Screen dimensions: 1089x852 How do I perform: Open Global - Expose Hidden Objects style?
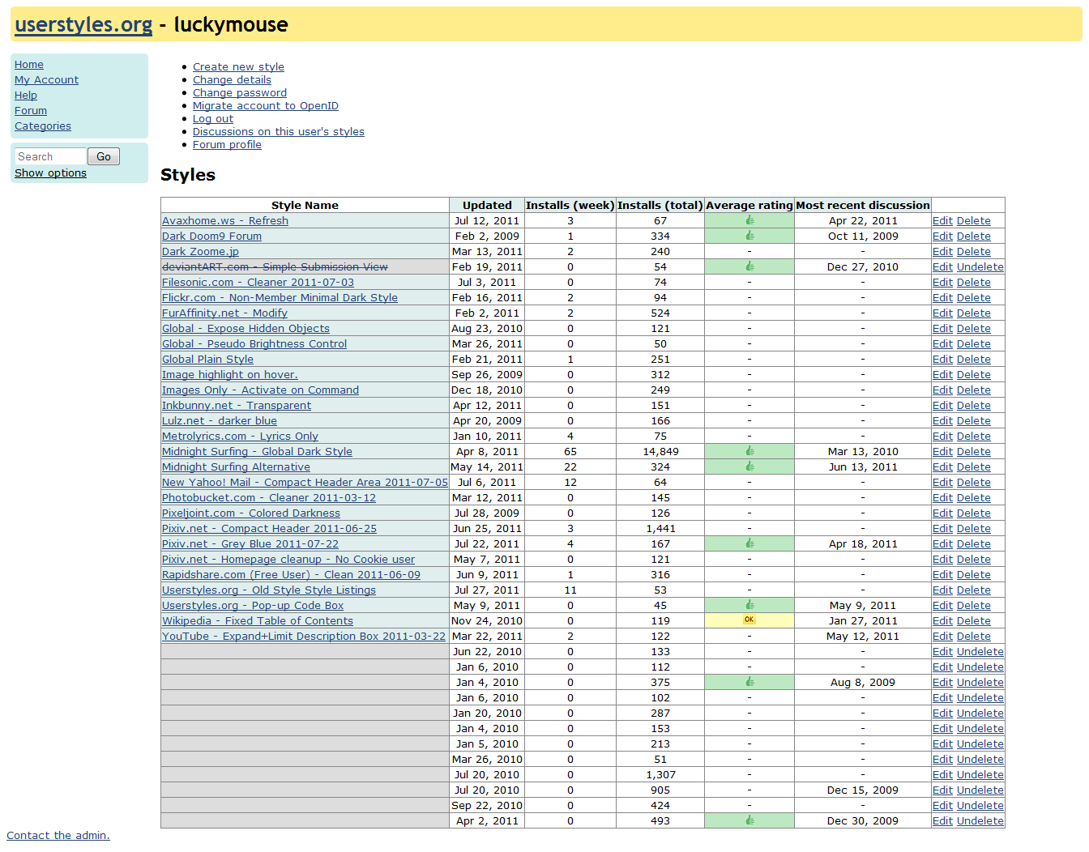[x=246, y=328]
